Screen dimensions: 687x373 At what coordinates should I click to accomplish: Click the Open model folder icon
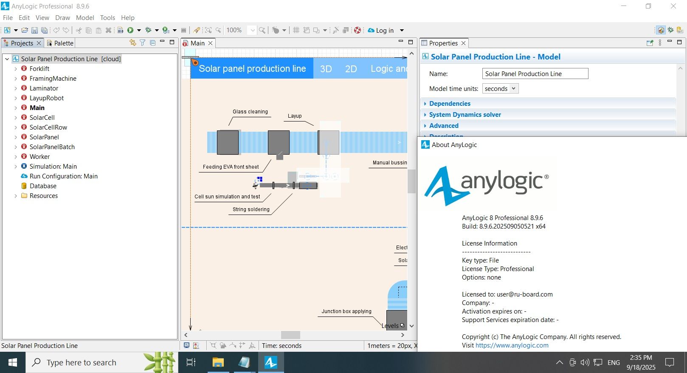pyautogui.click(x=25, y=30)
